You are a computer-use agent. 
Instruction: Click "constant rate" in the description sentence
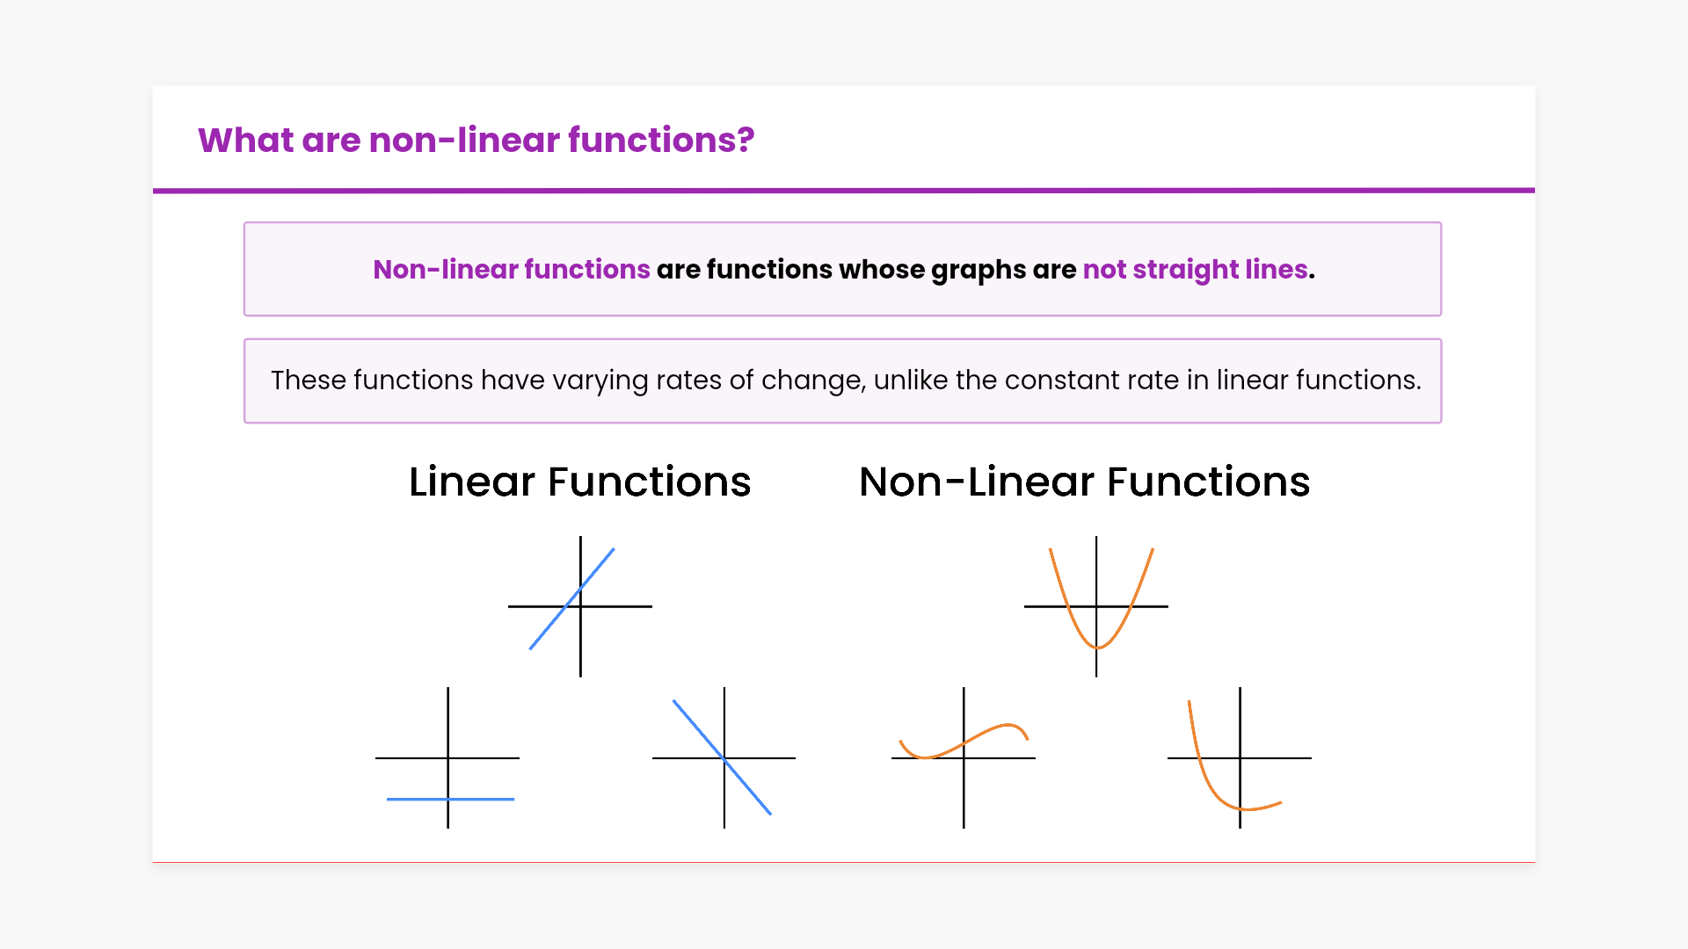1091,380
